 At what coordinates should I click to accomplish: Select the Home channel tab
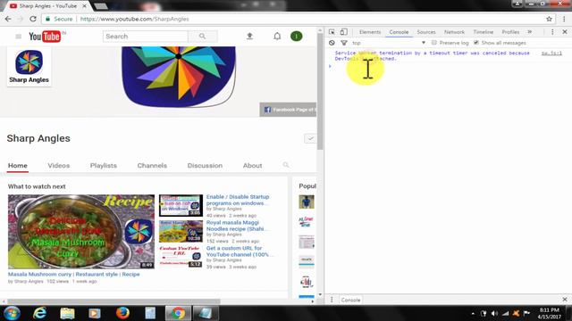click(x=18, y=166)
